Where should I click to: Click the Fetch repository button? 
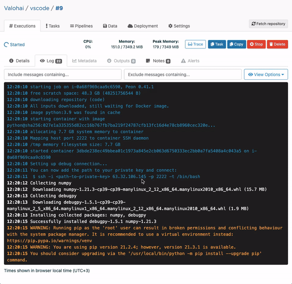268,24
